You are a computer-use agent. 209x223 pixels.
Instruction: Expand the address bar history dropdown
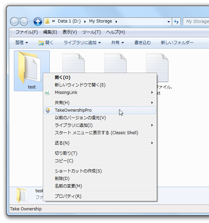click(x=168, y=22)
